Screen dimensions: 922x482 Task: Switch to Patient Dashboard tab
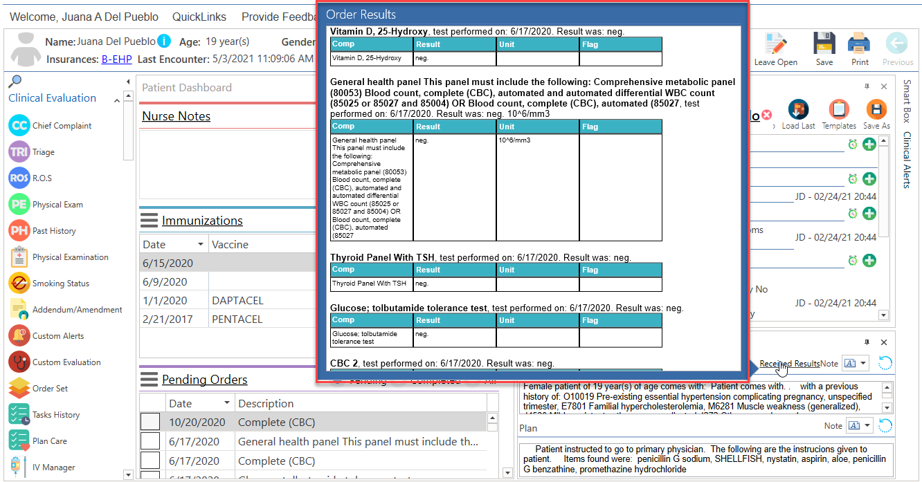tap(187, 88)
